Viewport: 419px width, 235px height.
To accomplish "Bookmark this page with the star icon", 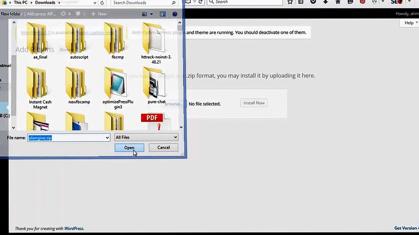I will (x=290, y=2).
